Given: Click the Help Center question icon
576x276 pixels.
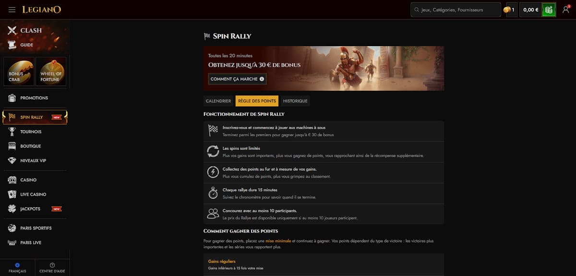Looking at the screenshot, I should click(x=52, y=265).
